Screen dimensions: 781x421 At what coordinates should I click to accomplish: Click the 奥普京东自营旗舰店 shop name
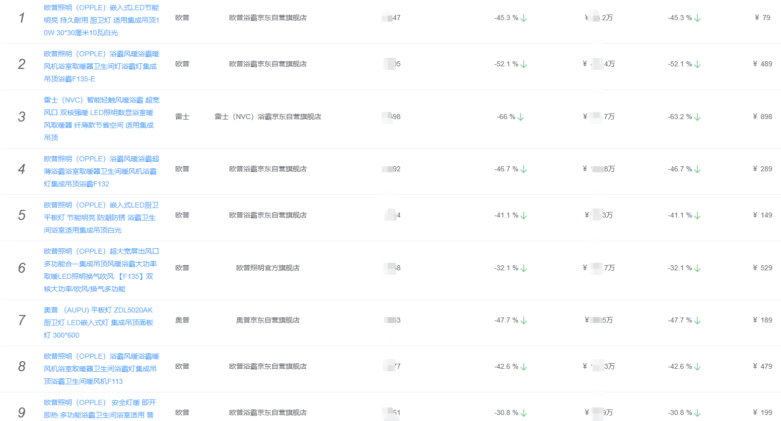coord(267,320)
